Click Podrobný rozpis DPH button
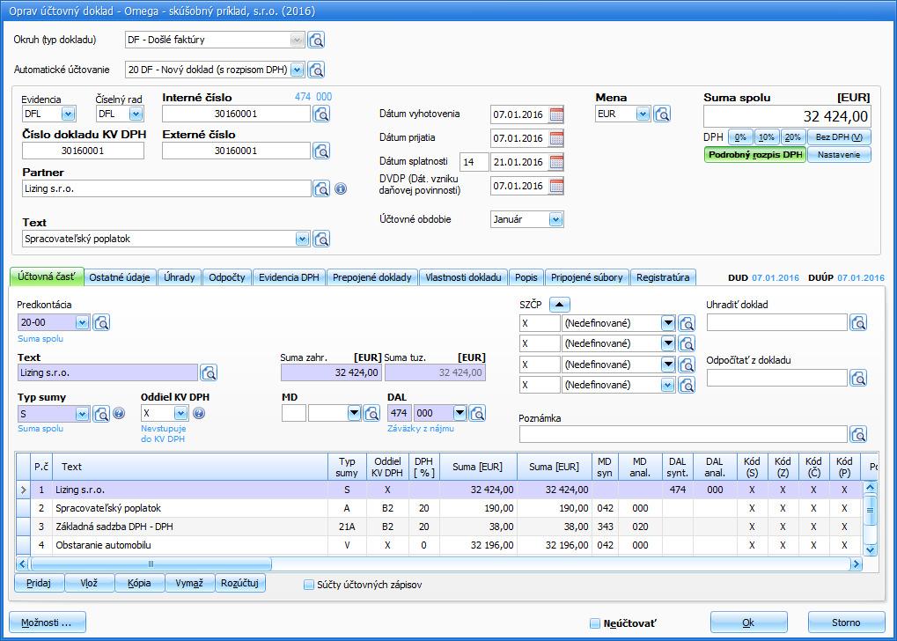 click(x=755, y=155)
